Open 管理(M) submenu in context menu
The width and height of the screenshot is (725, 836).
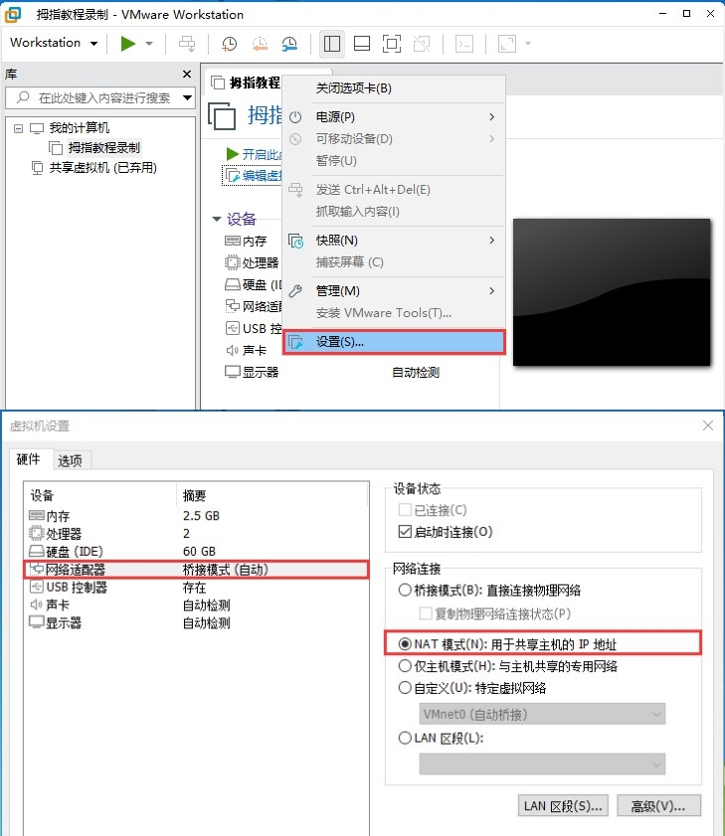pos(394,291)
